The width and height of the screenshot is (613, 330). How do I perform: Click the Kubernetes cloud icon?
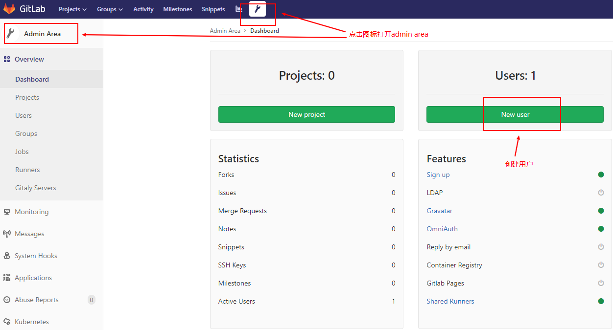click(x=7, y=322)
